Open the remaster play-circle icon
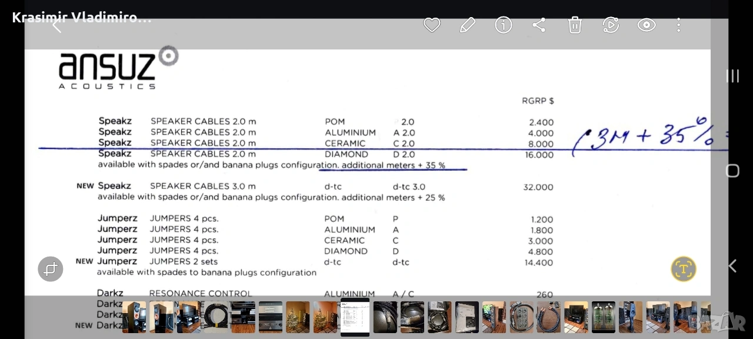The width and height of the screenshot is (753, 339). pyautogui.click(x=611, y=25)
